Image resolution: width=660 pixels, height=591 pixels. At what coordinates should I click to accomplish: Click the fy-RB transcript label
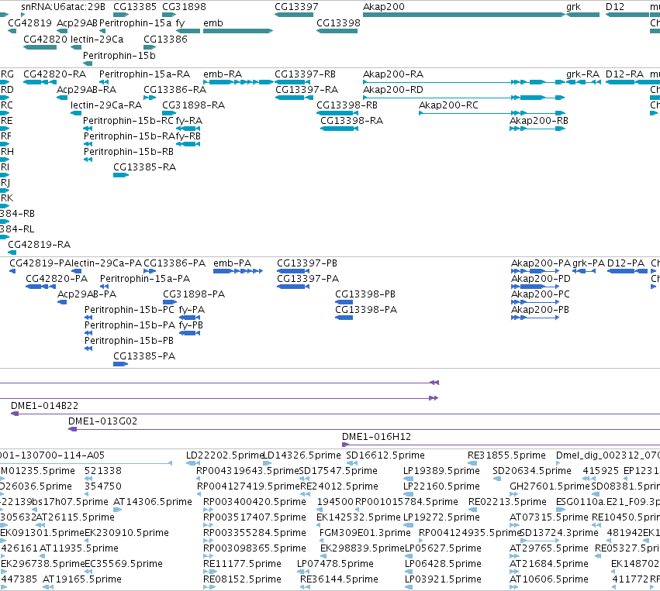[x=188, y=136]
